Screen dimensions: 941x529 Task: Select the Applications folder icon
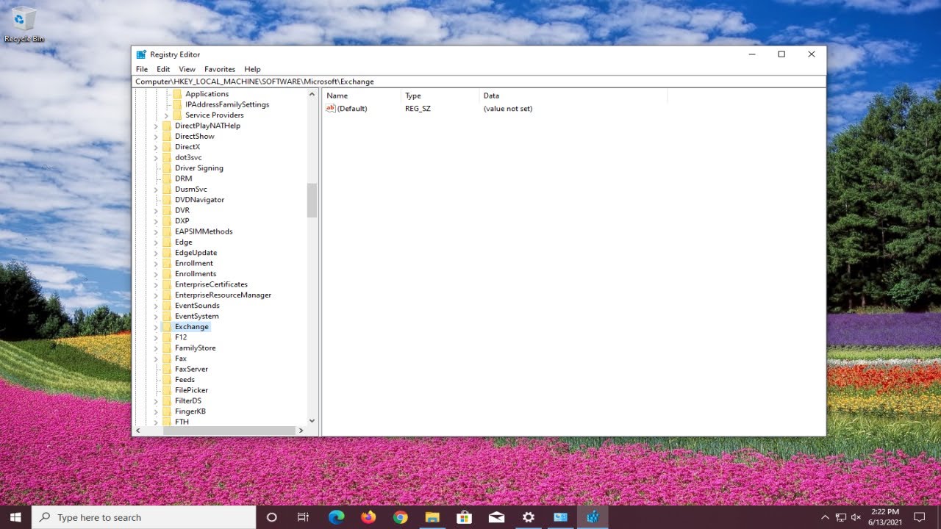click(177, 94)
